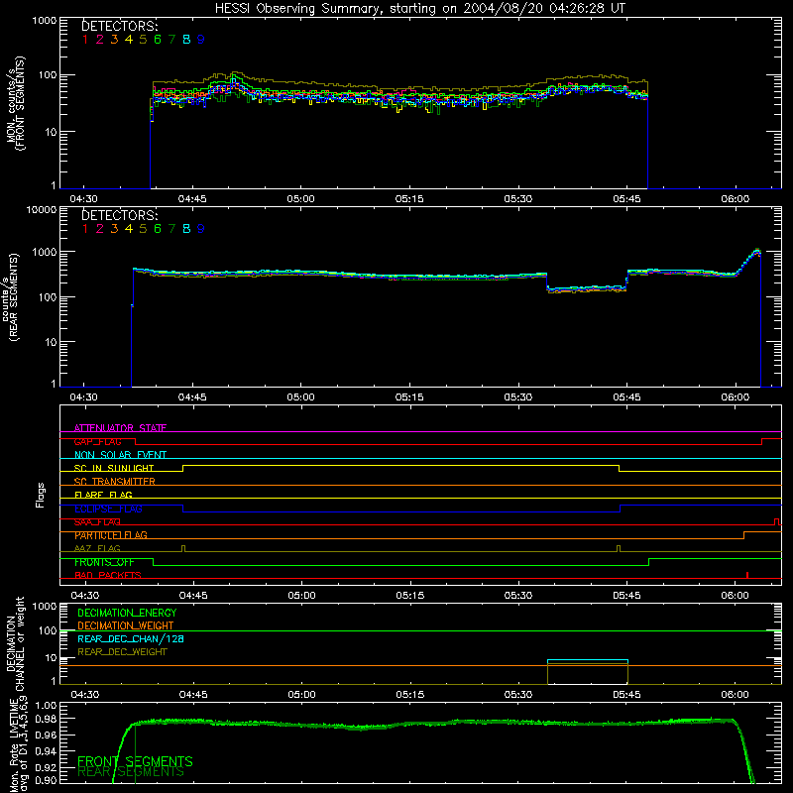Click the ATTENUATOR_STATE flag label
Screen dimensions: 793x793
120,428
